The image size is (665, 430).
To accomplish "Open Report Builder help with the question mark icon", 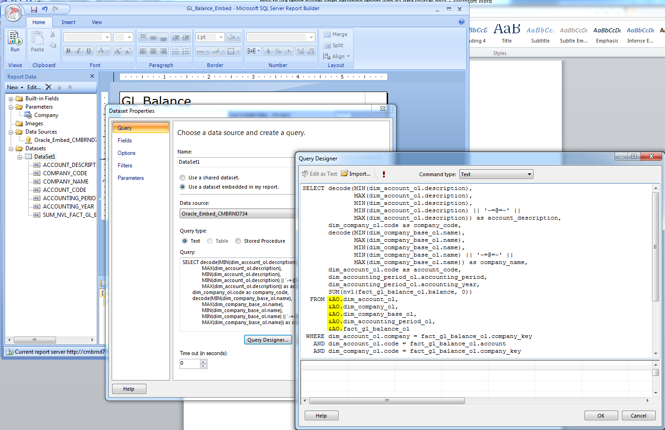I will (461, 22).
